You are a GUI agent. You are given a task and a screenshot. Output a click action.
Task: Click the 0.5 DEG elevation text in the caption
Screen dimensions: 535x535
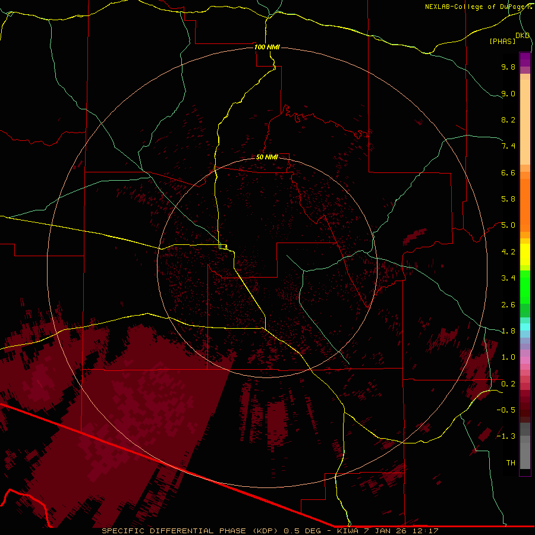(x=303, y=531)
